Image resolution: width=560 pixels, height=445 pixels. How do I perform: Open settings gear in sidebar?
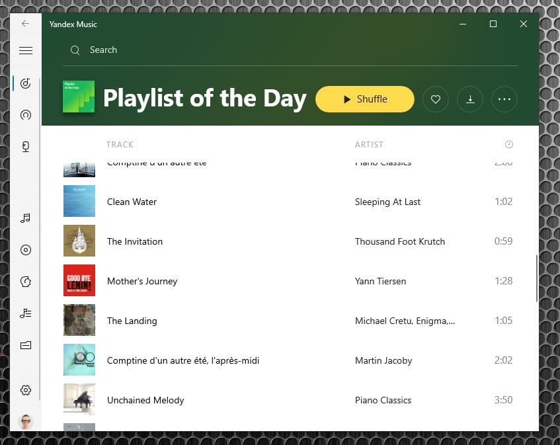(x=26, y=390)
